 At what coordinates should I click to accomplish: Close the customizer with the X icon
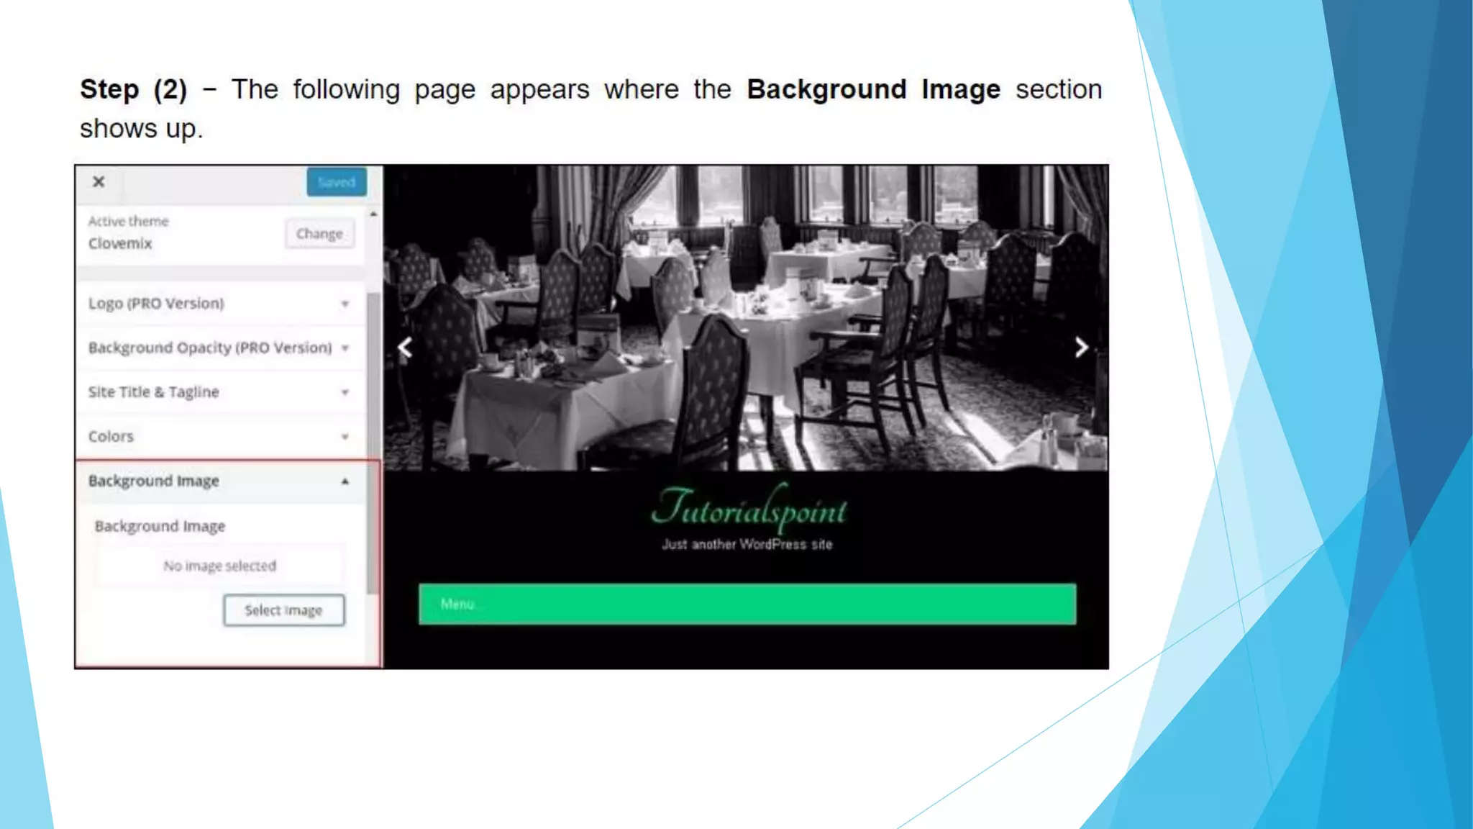(99, 182)
